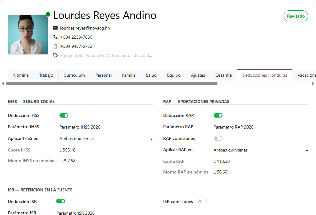This screenshot has width=316, height=215.
Task: Toggle the Deducción IHSS switch
Action: (64, 115)
